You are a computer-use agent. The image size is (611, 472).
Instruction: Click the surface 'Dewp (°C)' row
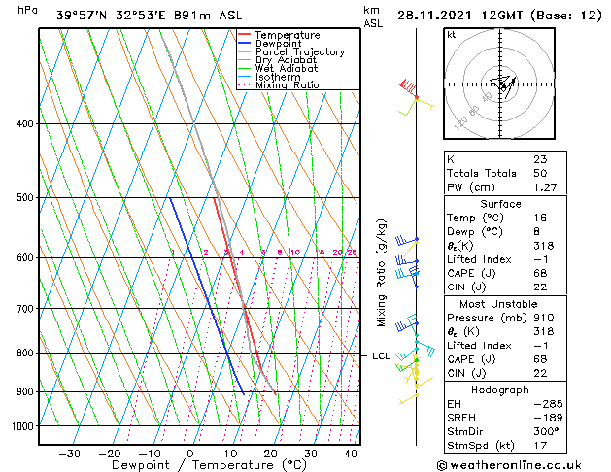click(x=505, y=232)
